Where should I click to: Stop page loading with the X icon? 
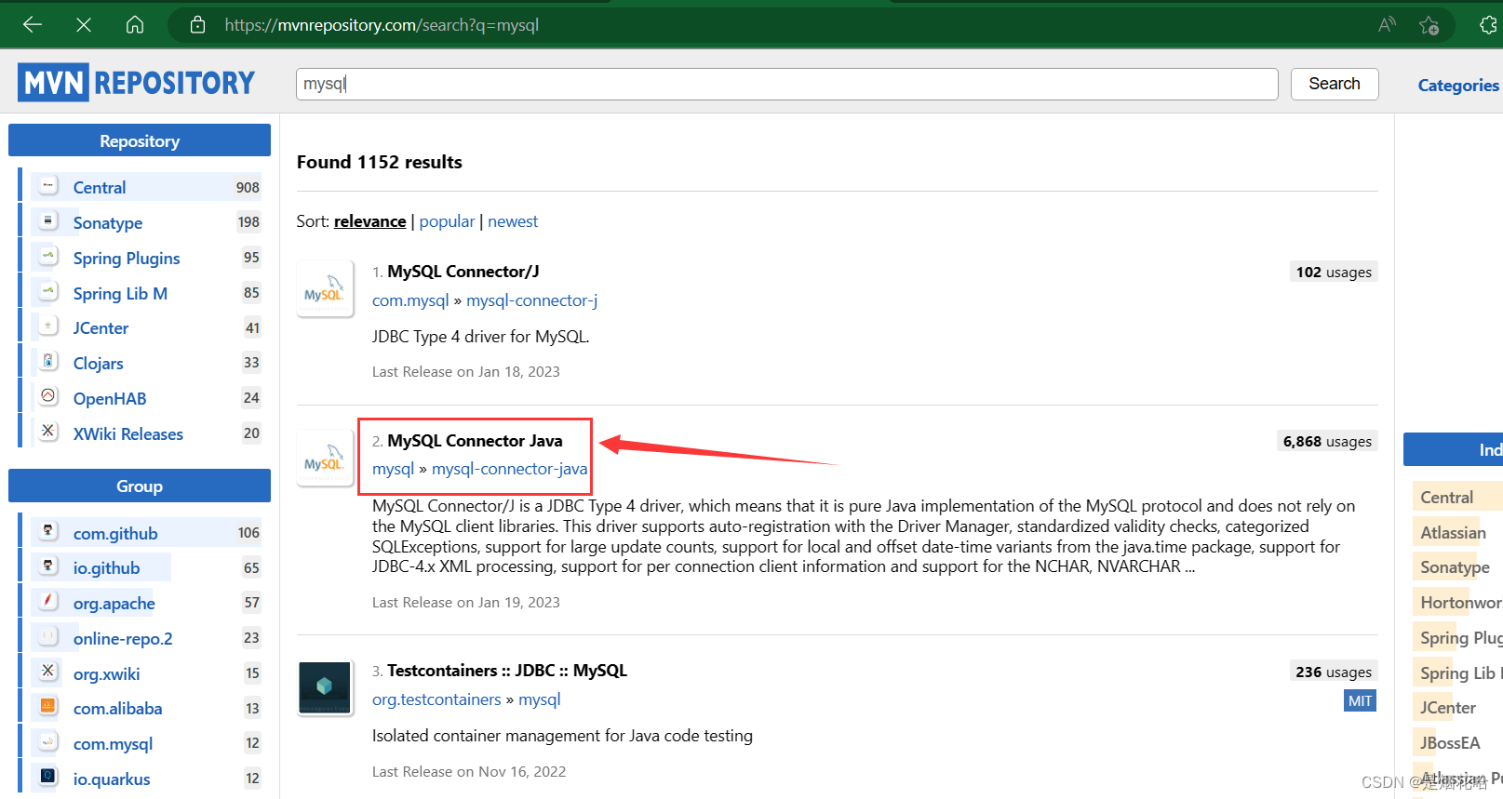tap(84, 25)
